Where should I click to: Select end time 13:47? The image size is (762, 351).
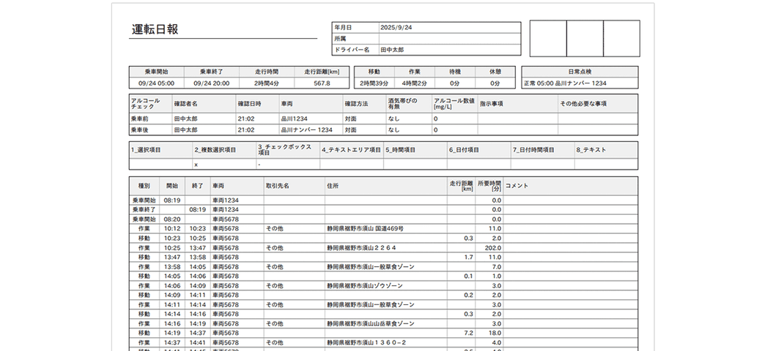[x=198, y=247]
